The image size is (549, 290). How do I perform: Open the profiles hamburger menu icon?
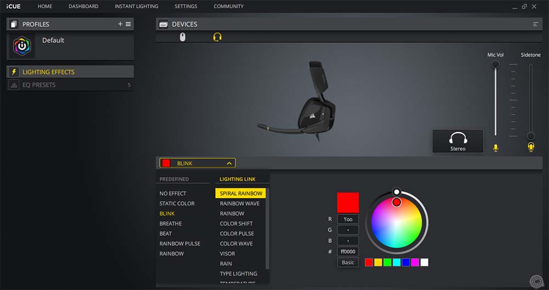[x=128, y=24]
